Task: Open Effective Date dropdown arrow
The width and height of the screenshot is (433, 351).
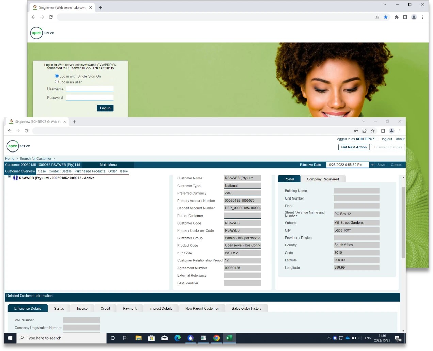Action: (x=372, y=165)
